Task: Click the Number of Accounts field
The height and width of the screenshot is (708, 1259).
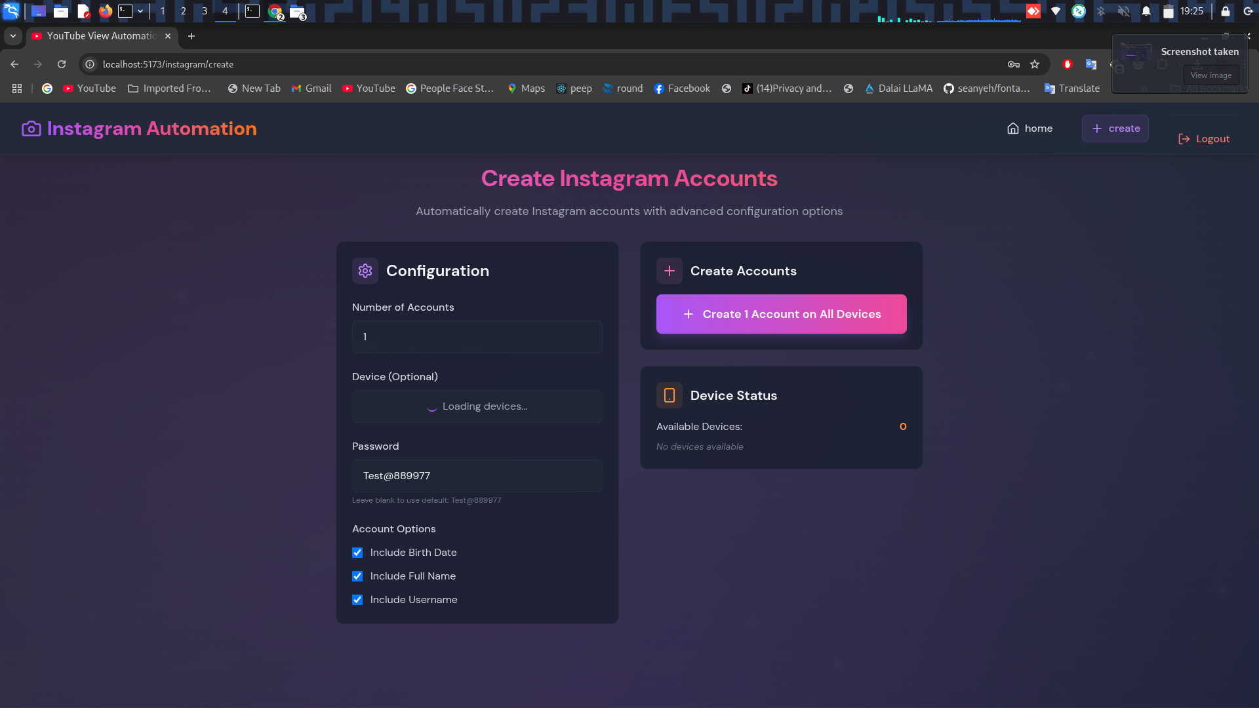Action: 477,337
